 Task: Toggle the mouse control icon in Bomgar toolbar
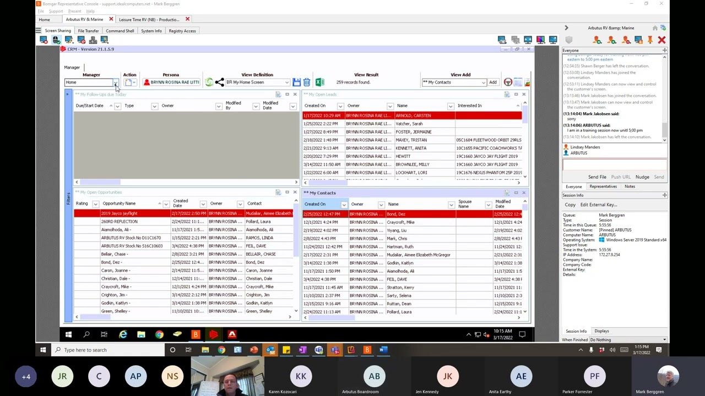[x=56, y=40]
